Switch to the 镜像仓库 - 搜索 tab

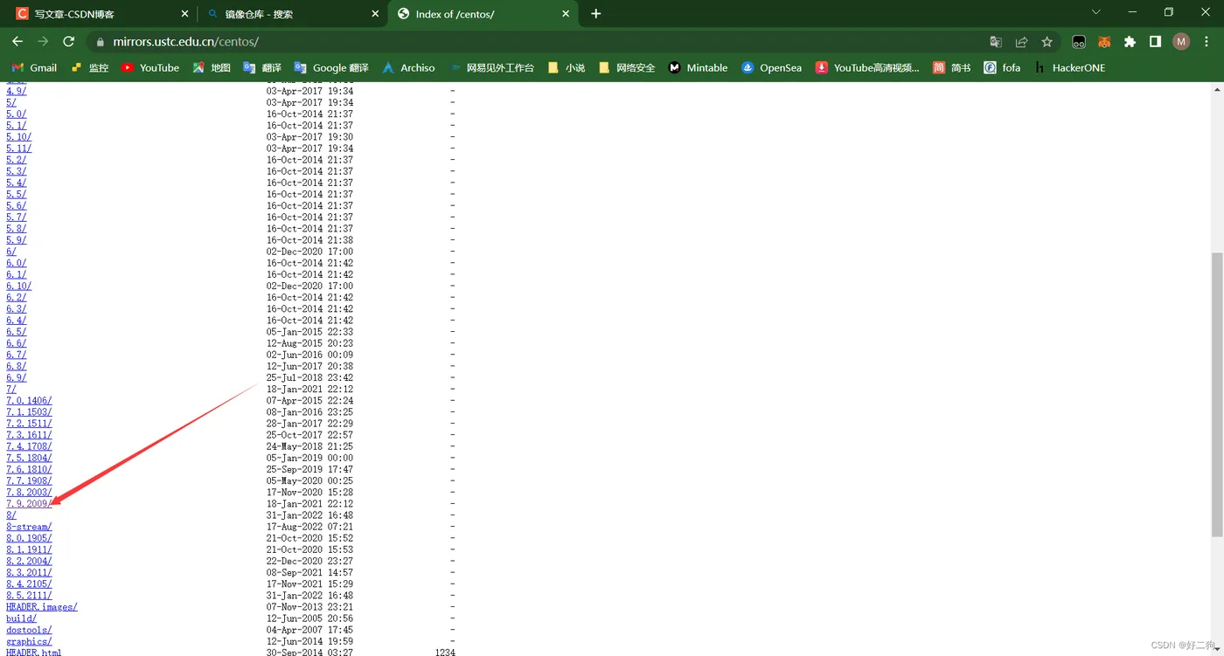tap(291, 14)
